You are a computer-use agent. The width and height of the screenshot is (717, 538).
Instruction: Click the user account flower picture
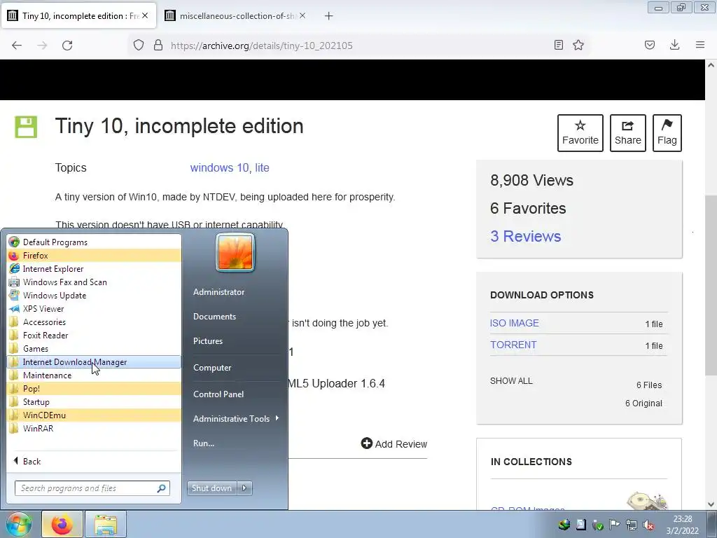(x=235, y=252)
